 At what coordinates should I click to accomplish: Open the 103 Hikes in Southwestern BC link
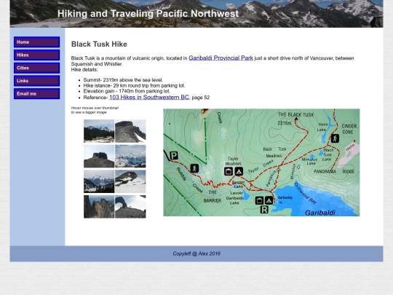(x=150, y=98)
